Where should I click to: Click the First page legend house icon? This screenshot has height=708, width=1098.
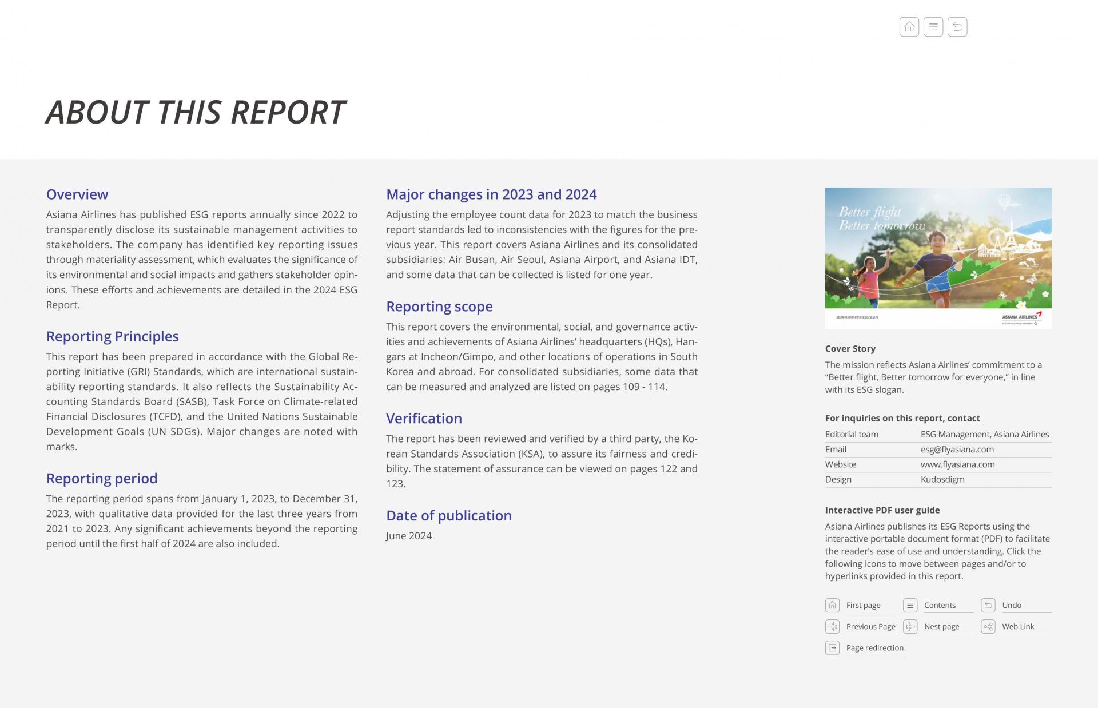coord(832,605)
